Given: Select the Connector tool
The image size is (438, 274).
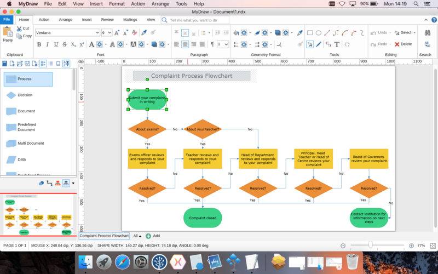Looking at the screenshot, I should pos(328,44).
